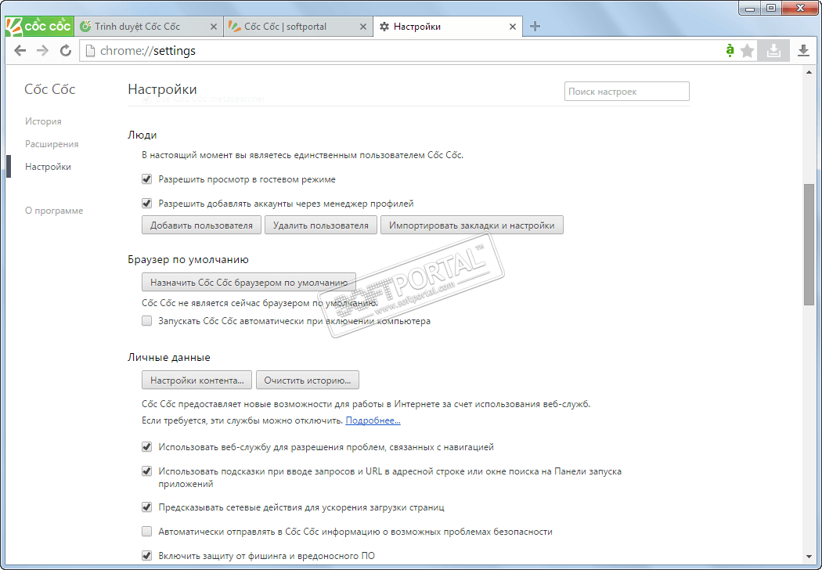The height and width of the screenshot is (570, 822).
Task: Minimize the browser window
Action: 750,8
